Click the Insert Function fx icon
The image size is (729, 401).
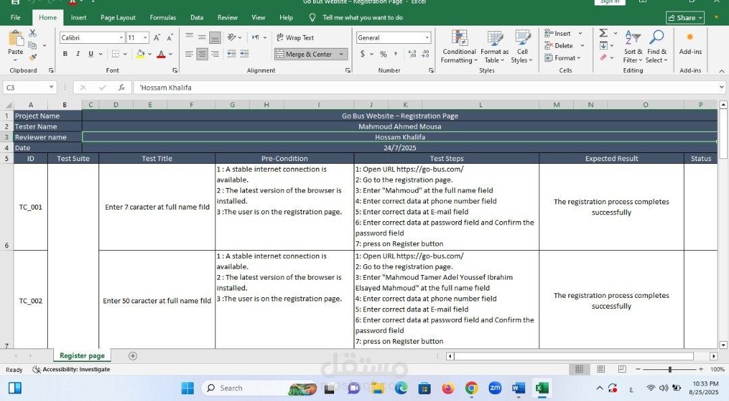[x=122, y=88]
